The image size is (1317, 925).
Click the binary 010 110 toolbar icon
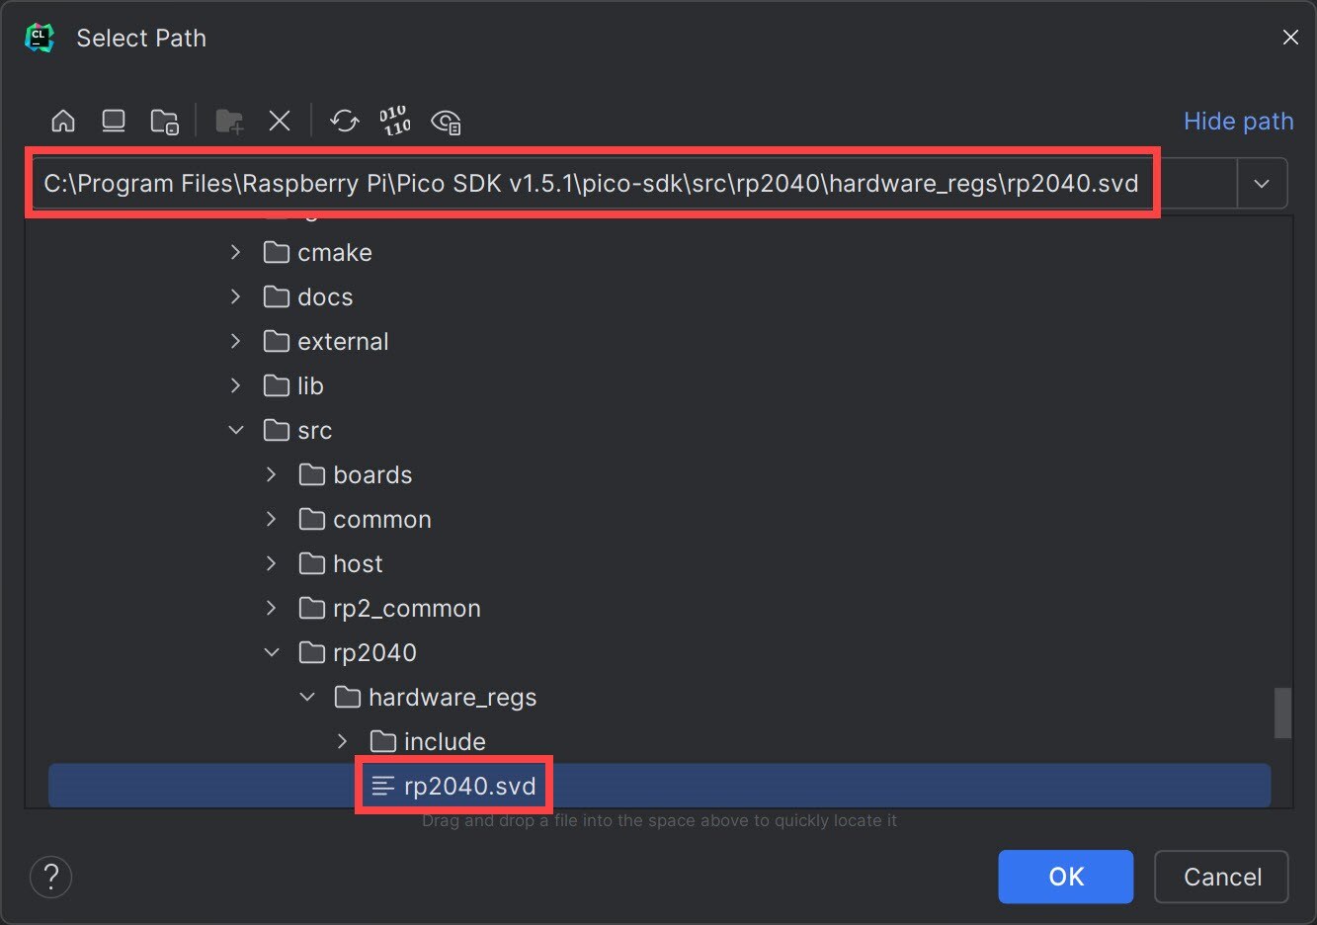[395, 121]
